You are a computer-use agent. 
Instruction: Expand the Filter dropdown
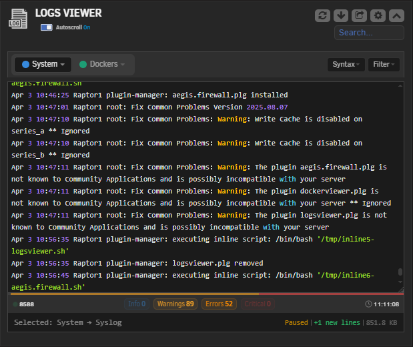(384, 64)
